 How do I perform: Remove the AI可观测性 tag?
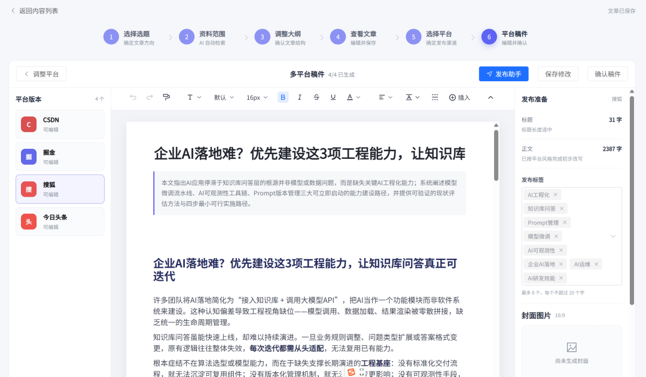click(x=560, y=250)
